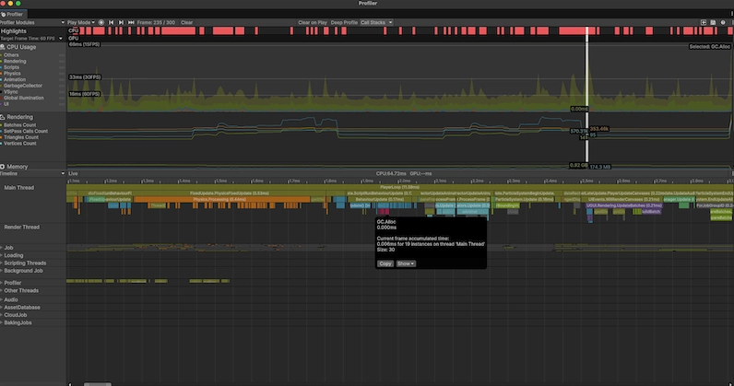Click the 'Frame: 235 / 300' counter text
Viewport: 734px width, 386px height.
[156, 22]
